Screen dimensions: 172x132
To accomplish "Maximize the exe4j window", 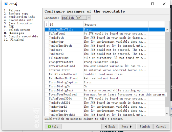I will pos(153,4).
